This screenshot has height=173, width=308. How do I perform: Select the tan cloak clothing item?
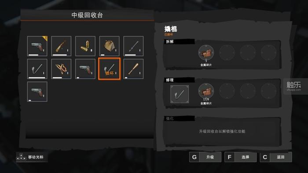pyautogui.click(x=110, y=46)
